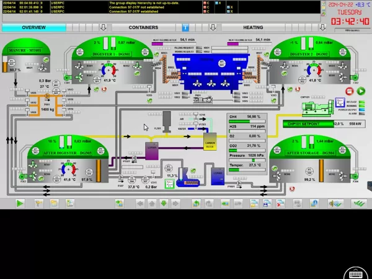Click the gray recall-picture arrow icon
Image resolution: width=372 pixels, height=279 pixels.
coord(238,203)
